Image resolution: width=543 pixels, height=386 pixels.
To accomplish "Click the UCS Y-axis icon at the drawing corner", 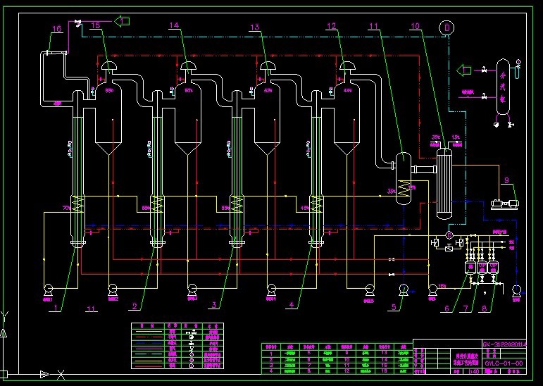I will point(4,325).
